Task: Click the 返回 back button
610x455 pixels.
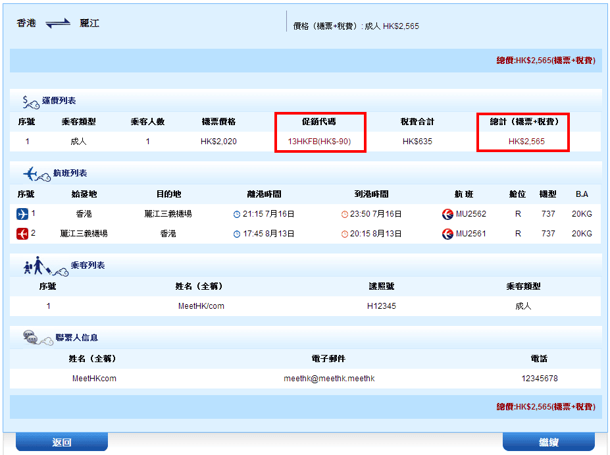Action: [61, 442]
